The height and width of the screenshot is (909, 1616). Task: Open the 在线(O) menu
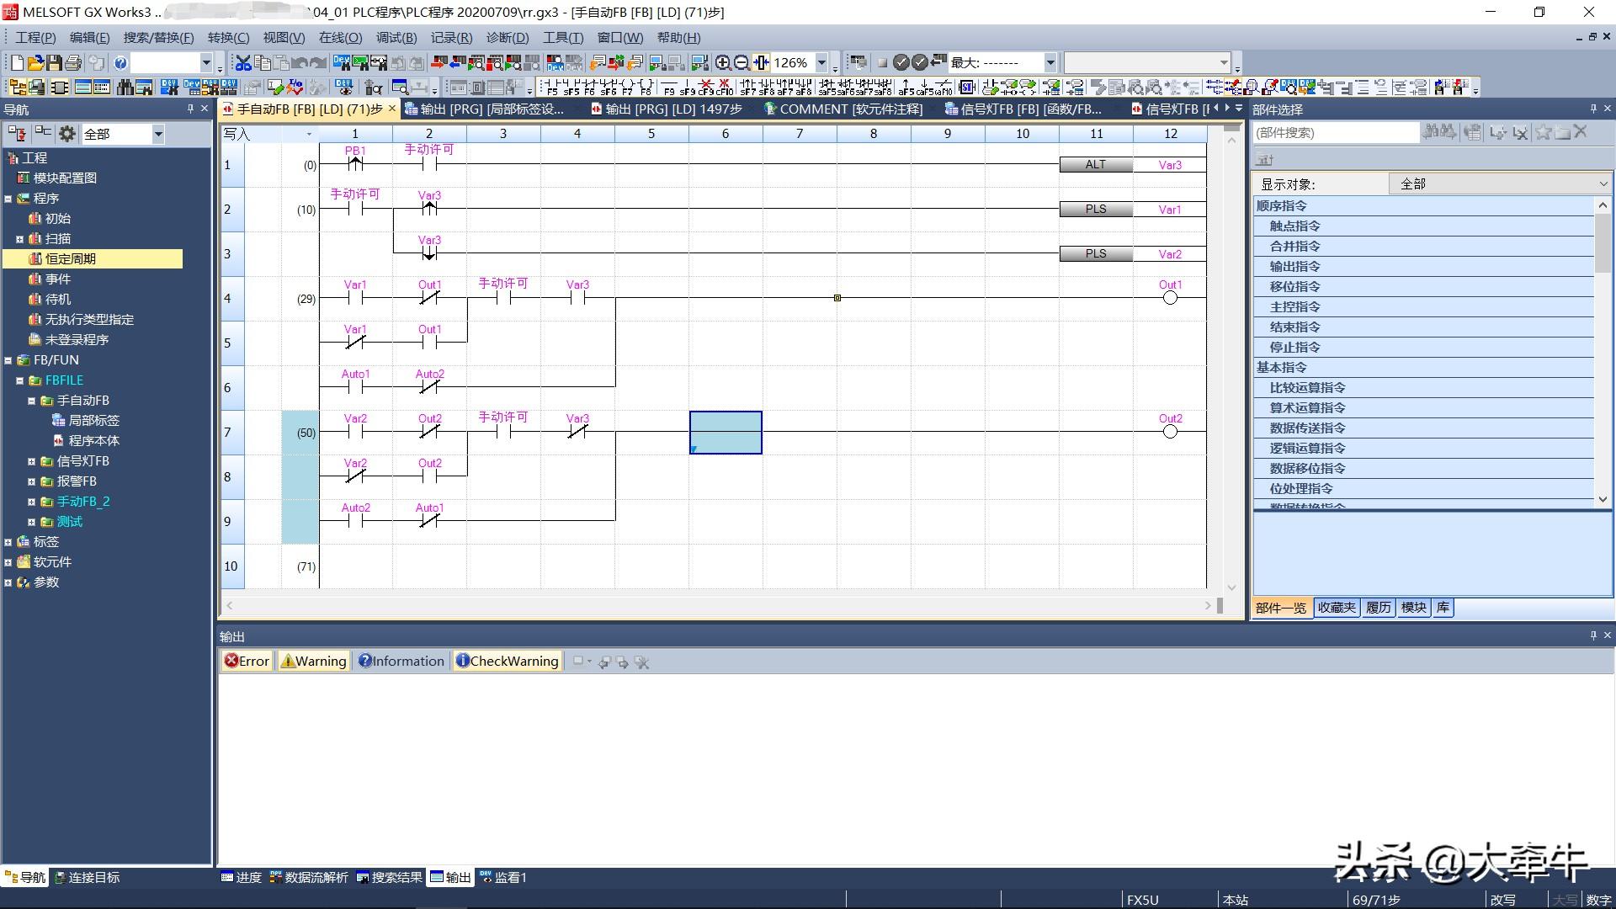tap(340, 38)
